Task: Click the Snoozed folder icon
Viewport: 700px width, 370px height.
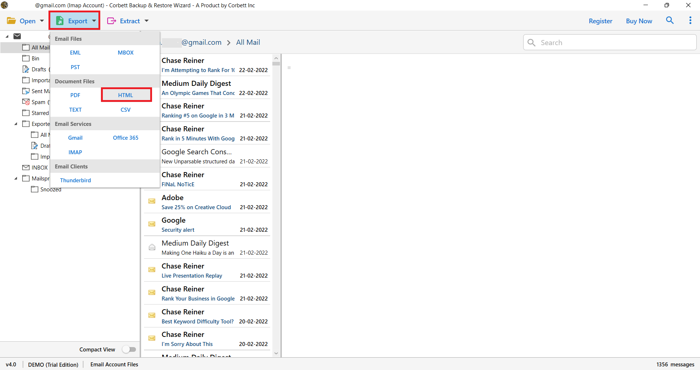Action: (35, 189)
